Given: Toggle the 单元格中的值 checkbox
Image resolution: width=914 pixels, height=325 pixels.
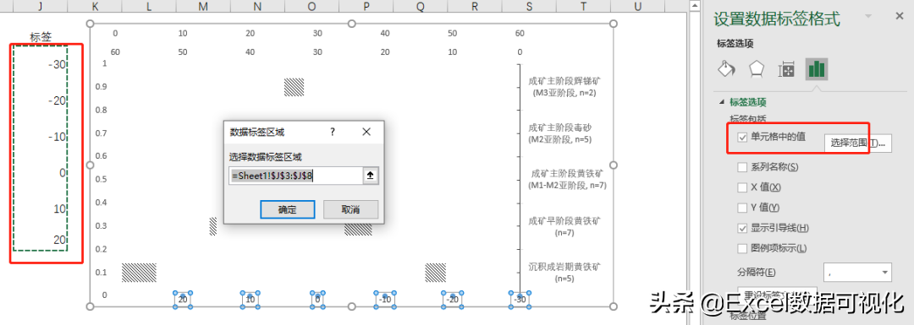Looking at the screenshot, I should point(742,138).
